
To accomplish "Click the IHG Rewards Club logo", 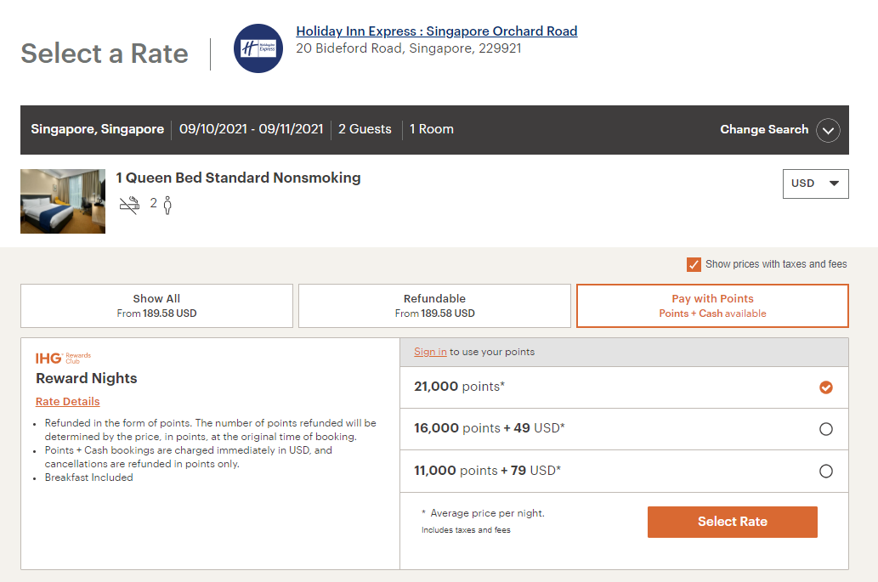I will [x=63, y=359].
